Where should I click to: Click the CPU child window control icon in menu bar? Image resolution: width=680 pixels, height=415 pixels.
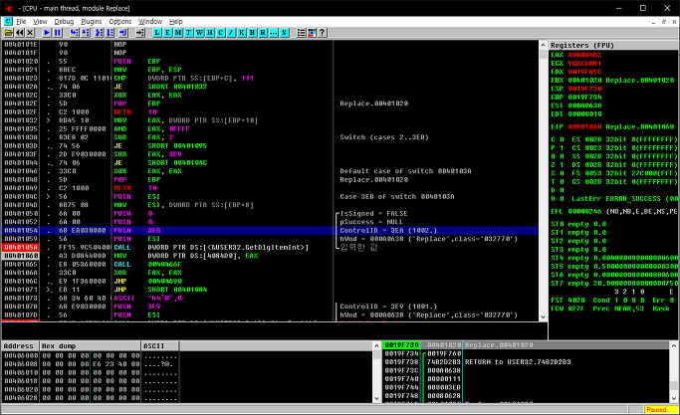[9, 21]
